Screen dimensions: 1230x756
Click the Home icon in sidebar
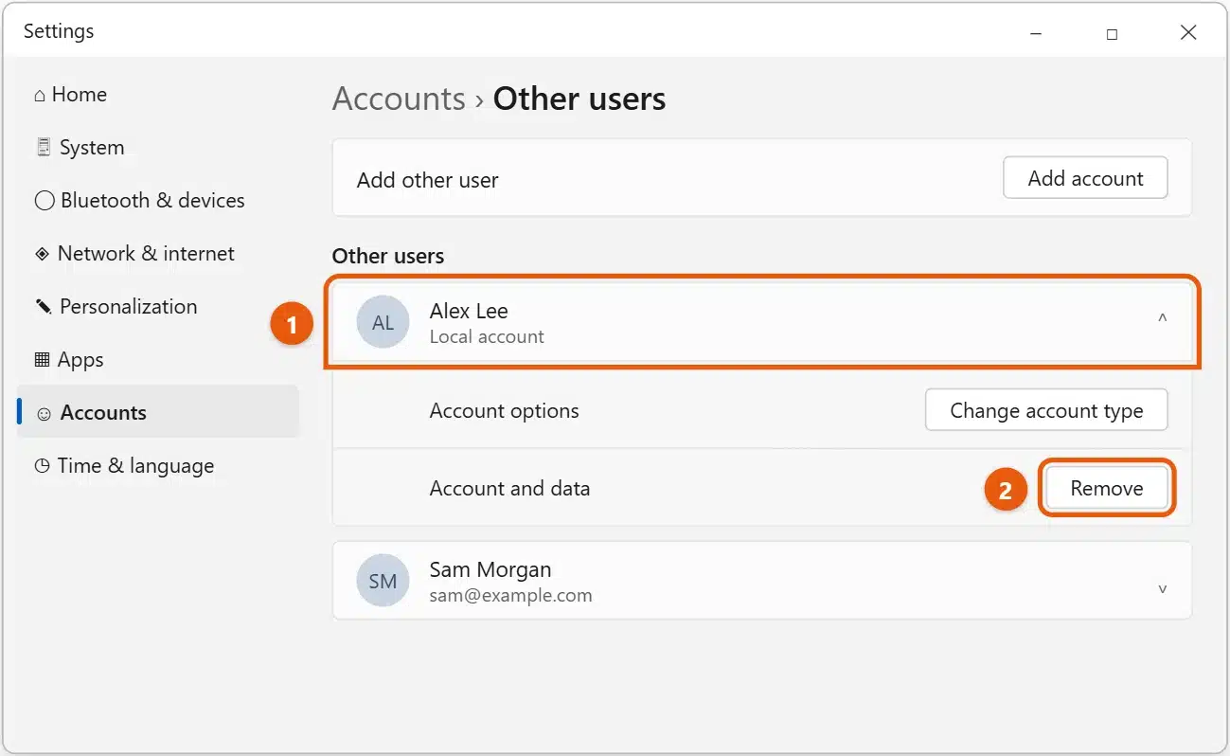(x=40, y=96)
